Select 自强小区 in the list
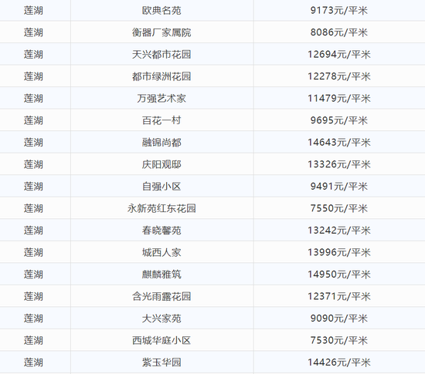The height and width of the screenshot is (374, 425). (x=161, y=187)
